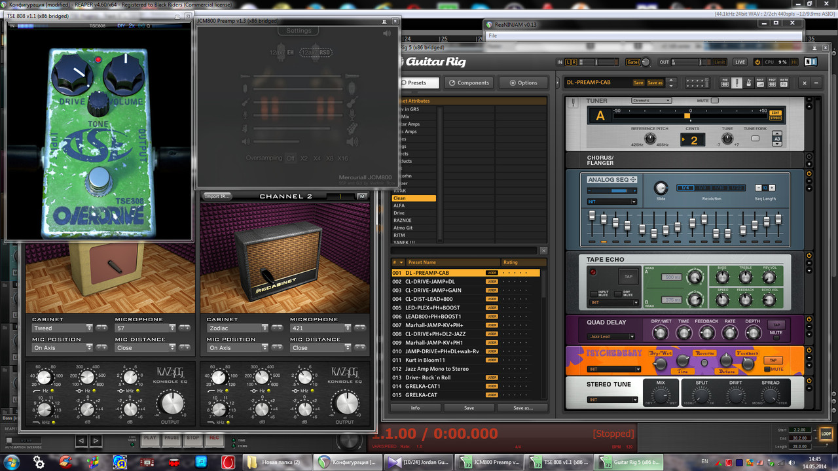This screenshot has width=838, height=471.
Task: Select preset 002 CL-DRIVE-JAMP+DL
Action: tap(466, 281)
